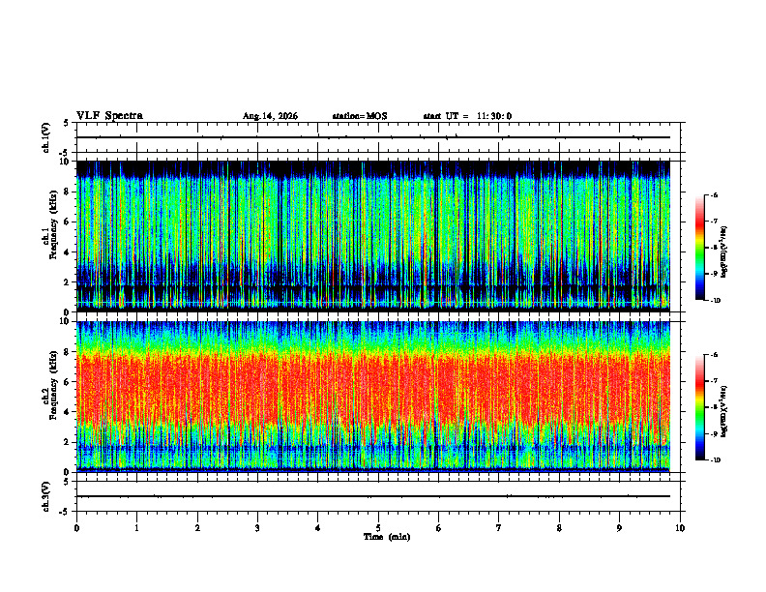Click the ch.1 color scale log(PSD) unit label
Viewport: 766px width, 592px height.
pos(724,252)
